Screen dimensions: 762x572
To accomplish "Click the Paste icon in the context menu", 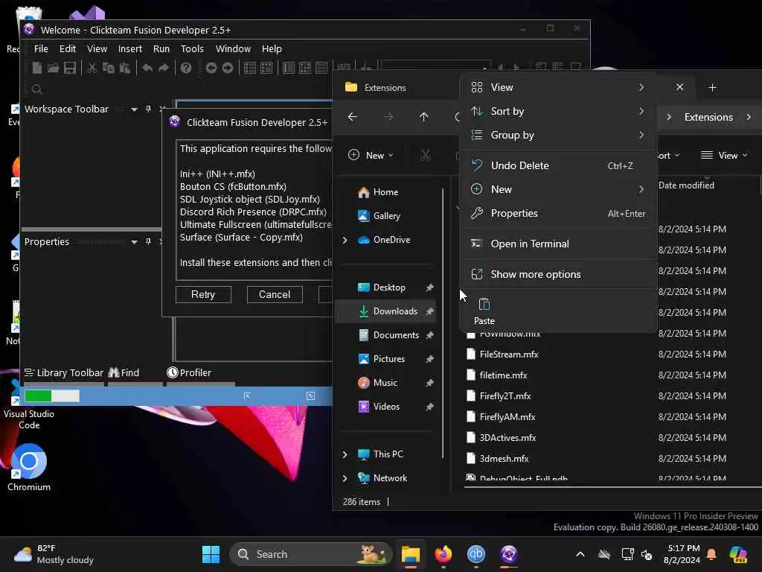I will tap(484, 311).
